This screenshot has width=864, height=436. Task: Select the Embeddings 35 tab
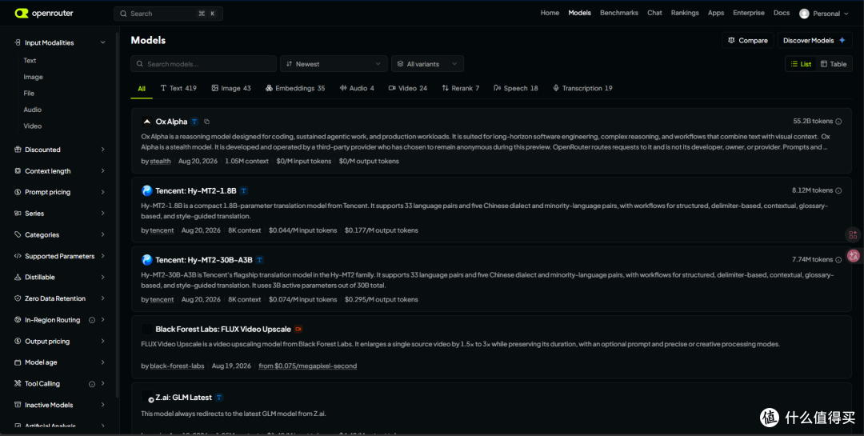pyautogui.click(x=295, y=88)
